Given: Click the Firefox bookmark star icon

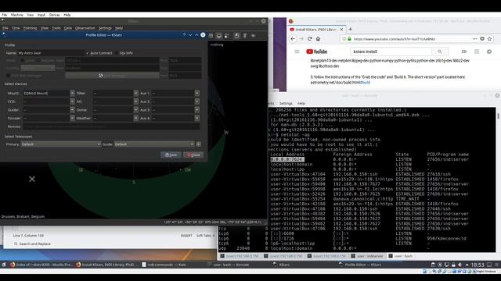Looking at the screenshot, I should (489, 39).
